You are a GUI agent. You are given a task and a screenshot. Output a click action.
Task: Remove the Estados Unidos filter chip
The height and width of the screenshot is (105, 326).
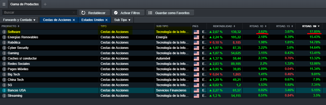(106, 20)
